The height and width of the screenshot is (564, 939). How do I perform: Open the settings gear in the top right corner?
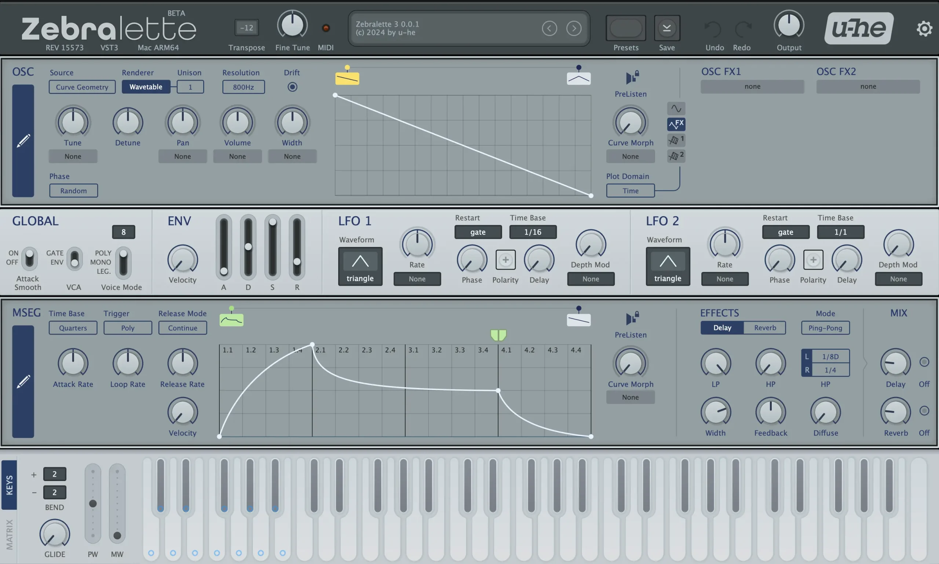(925, 29)
